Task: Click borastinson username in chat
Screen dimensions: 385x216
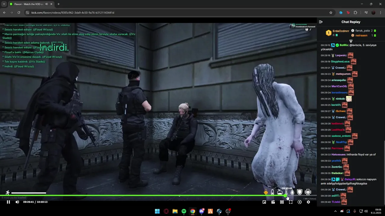Action: [339, 93]
